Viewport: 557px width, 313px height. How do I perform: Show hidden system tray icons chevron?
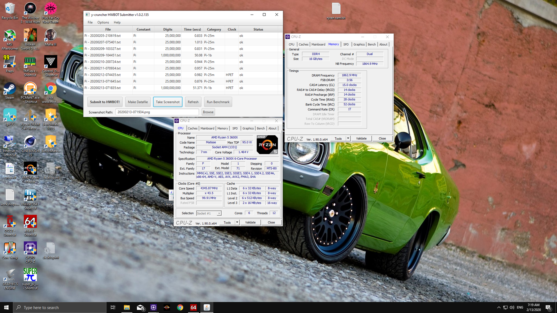(499, 307)
